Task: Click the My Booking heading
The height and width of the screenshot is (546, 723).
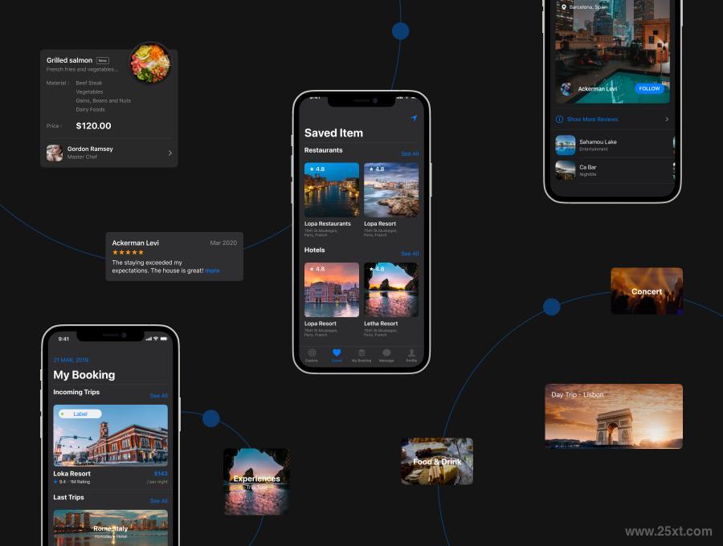Action: pyautogui.click(x=84, y=375)
